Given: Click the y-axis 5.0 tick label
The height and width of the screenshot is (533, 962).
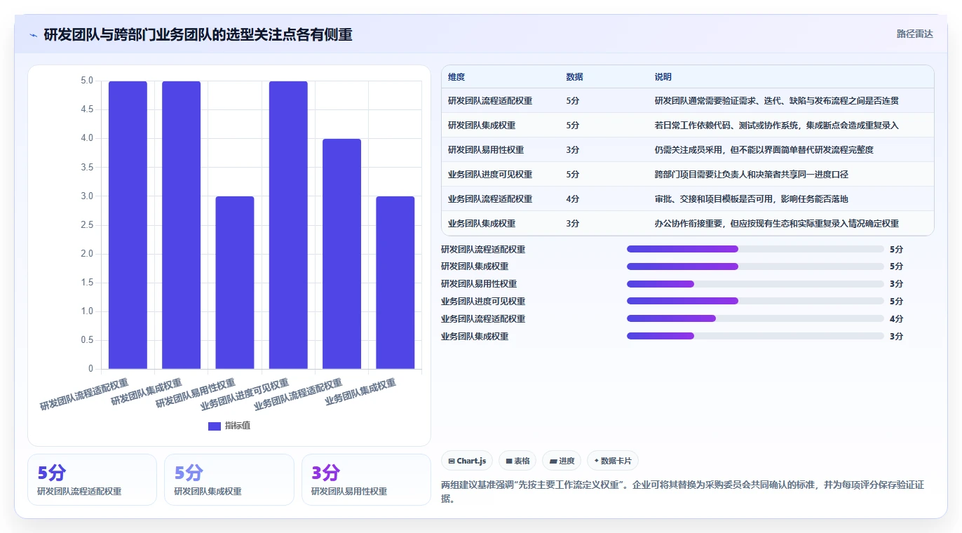Looking at the screenshot, I should click(x=87, y=81).
